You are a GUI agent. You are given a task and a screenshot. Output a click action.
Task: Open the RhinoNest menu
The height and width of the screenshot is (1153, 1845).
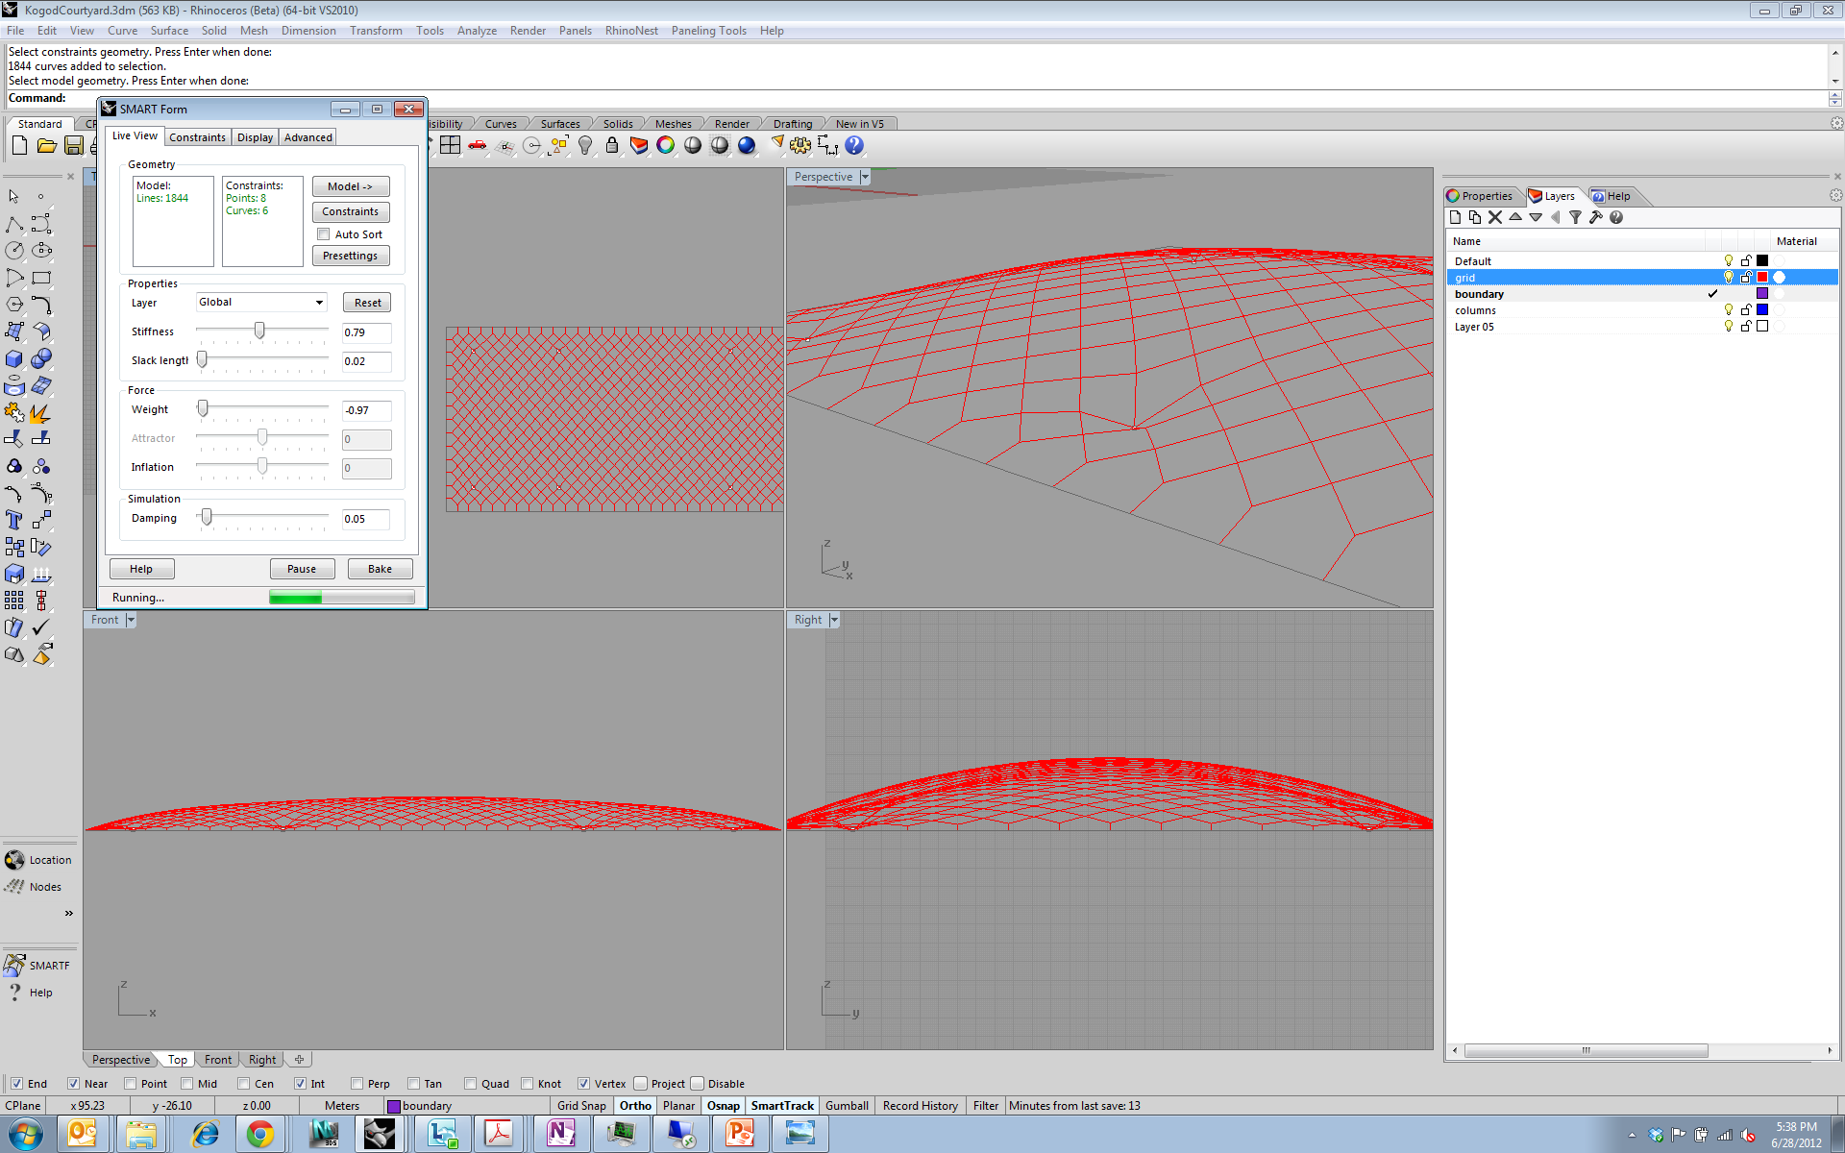pos(631,31)
